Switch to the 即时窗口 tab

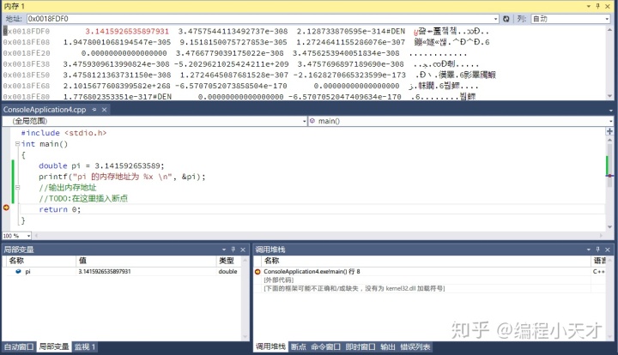[x=360, y=346]
